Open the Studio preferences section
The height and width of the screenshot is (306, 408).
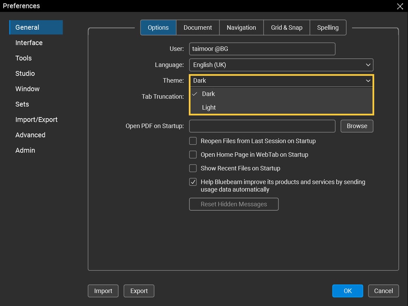[x=25, y=74]
